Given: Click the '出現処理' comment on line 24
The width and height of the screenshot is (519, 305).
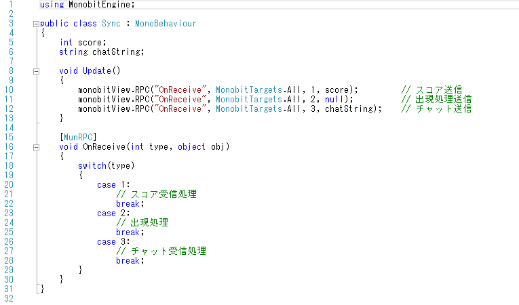Looking at the screenshot, I should [x=142, y=223].
